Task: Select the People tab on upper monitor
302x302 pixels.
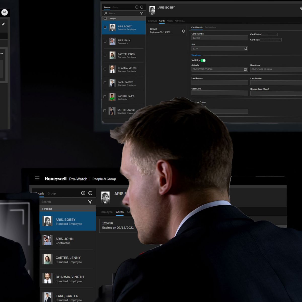Action: point(107,7)
